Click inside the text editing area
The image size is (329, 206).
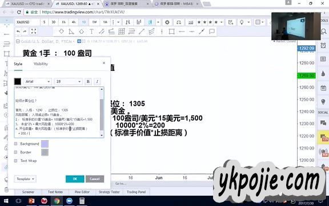coord(57,112)
